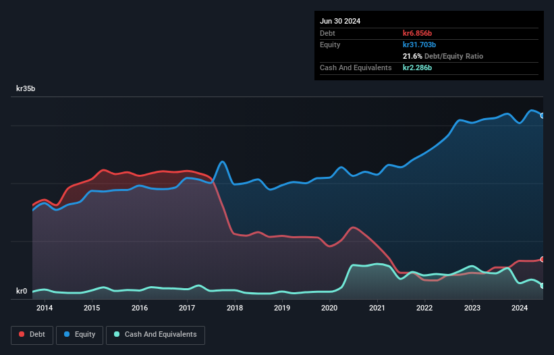Toggle the Cash And Equivalents legend button

155,335
